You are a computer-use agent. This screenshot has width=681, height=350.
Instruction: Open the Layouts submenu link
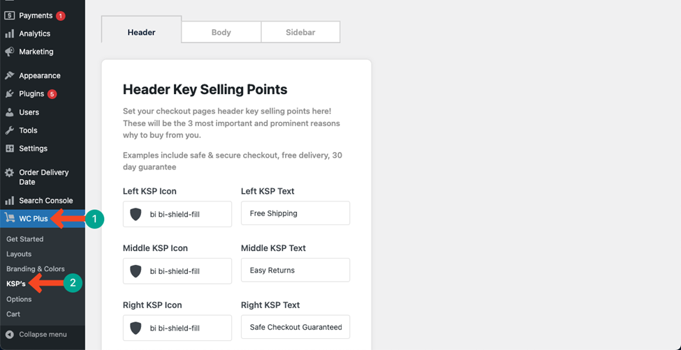coord(19,254)
